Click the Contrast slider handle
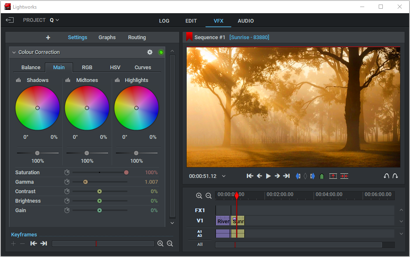The image size is (410, 257). tap(99, 192)
